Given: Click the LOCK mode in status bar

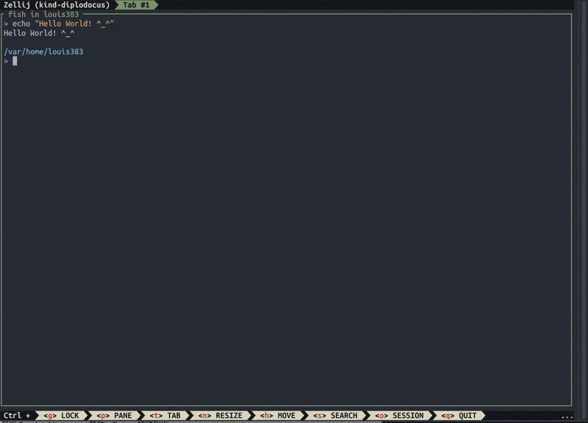Looking at the screenshot, I should click(61, 416).
